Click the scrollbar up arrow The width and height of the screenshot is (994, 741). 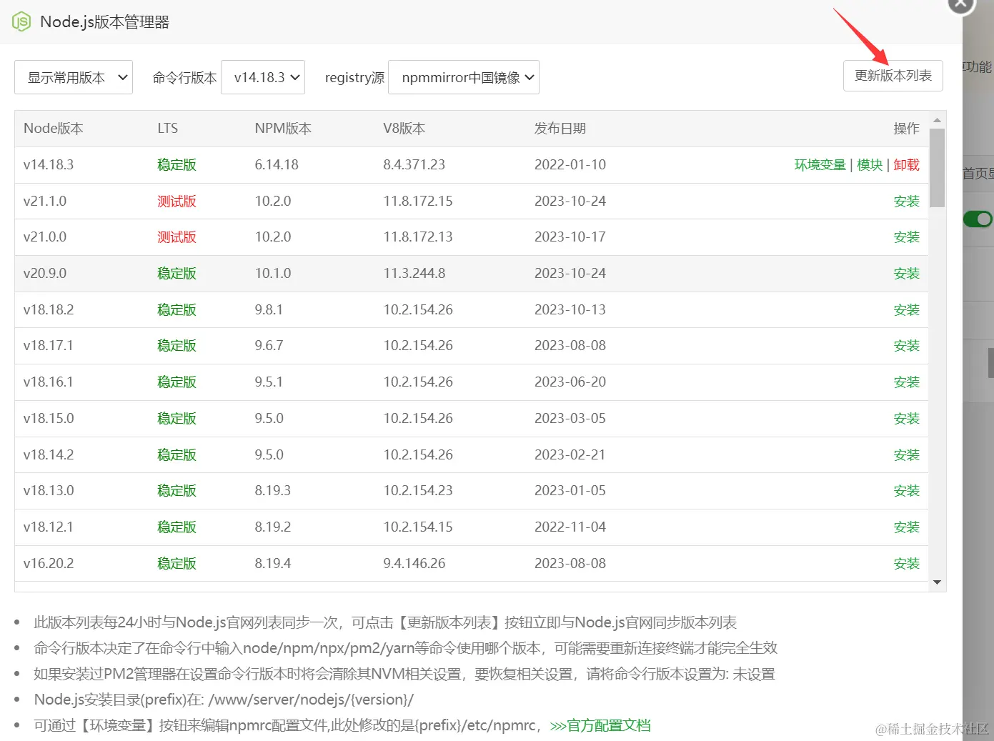coord(937,119)
